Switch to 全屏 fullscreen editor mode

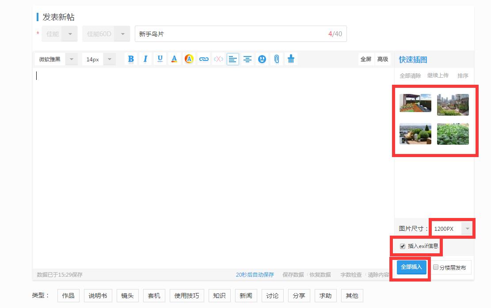pos(366,59)
